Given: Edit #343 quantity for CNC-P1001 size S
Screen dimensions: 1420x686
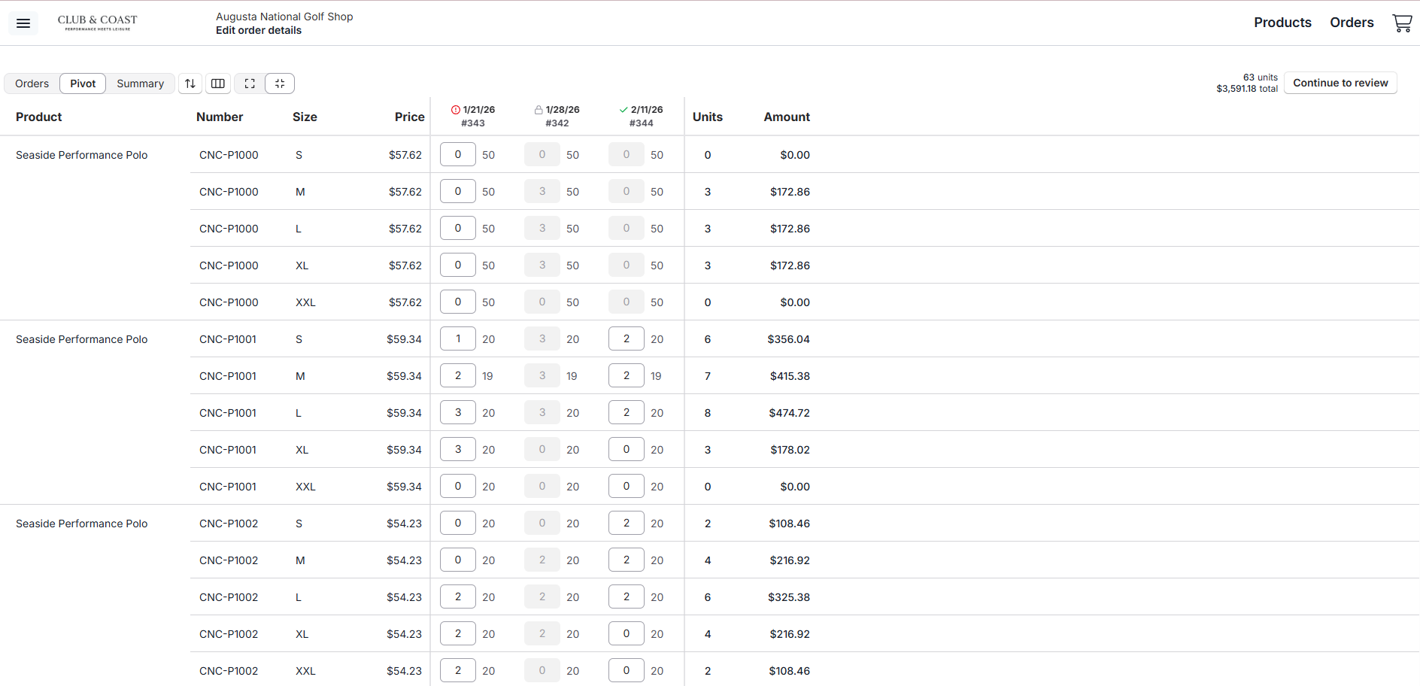Looking at the screenshot, I should 457,338.
